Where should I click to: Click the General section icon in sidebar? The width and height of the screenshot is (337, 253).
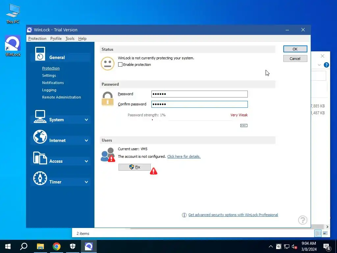(40, 54)
